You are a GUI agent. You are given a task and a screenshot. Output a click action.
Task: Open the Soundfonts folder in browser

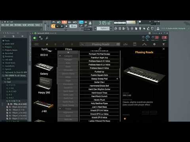[x=9, y=66]
